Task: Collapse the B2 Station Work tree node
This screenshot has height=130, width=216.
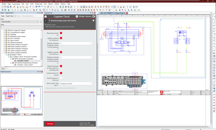Action: (x=6, y=54)
